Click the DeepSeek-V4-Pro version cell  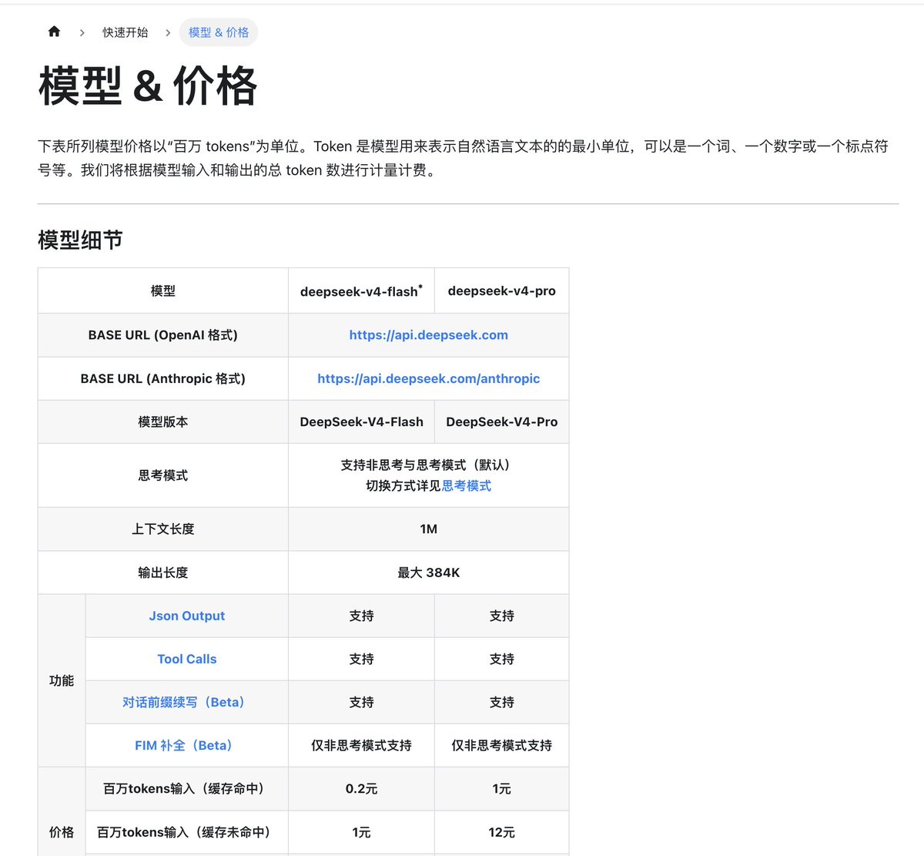(501, 421)
